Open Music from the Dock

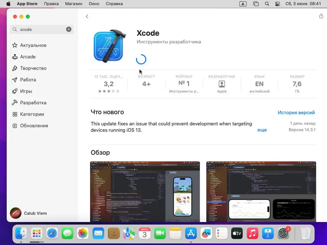(252, 233)
